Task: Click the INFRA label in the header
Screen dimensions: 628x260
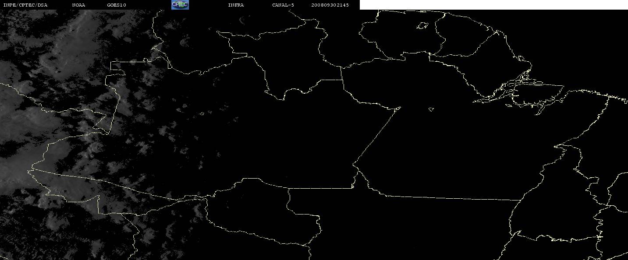Action: click(236, 5)
